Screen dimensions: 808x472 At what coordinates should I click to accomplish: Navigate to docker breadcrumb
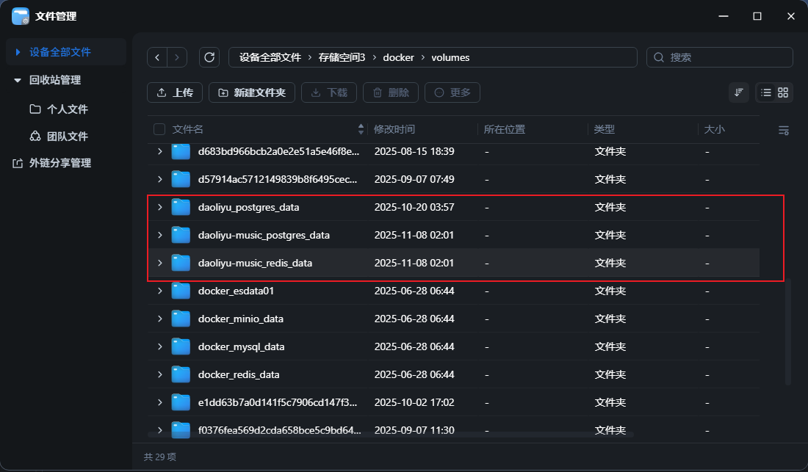pos(398,57)
